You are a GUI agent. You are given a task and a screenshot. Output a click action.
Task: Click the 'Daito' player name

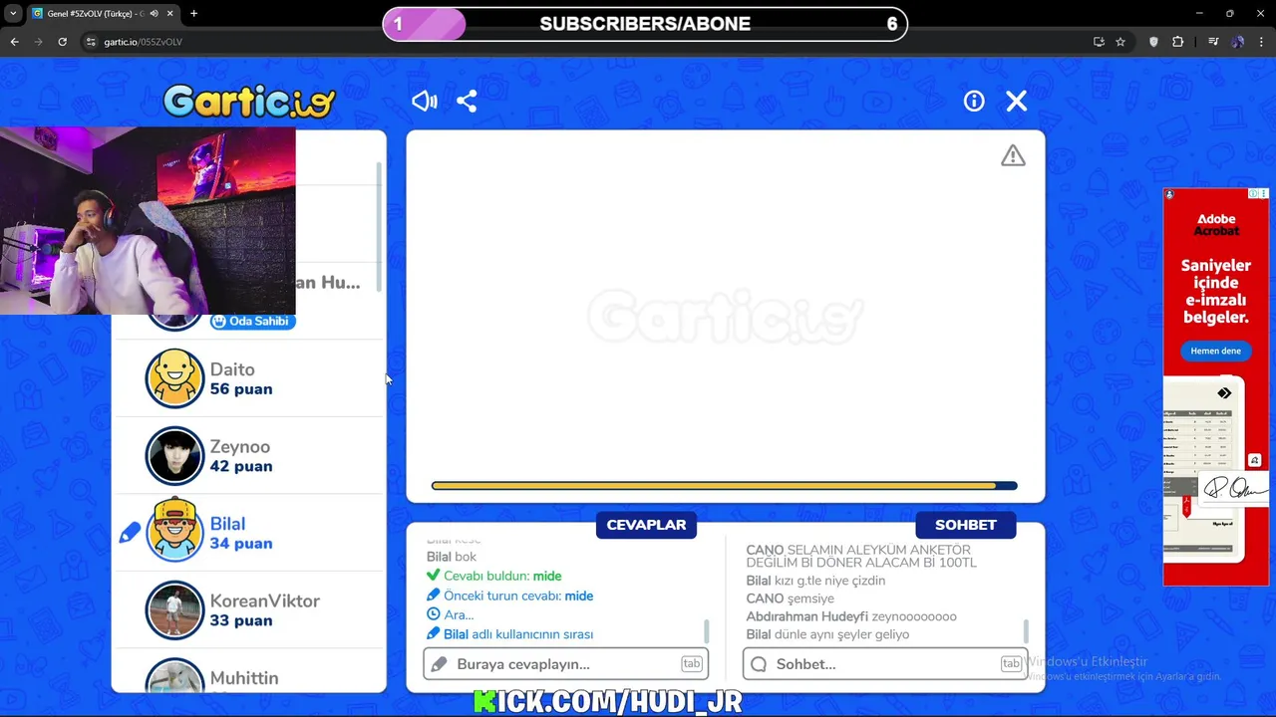pyautogui.click(x=232, y=369)
